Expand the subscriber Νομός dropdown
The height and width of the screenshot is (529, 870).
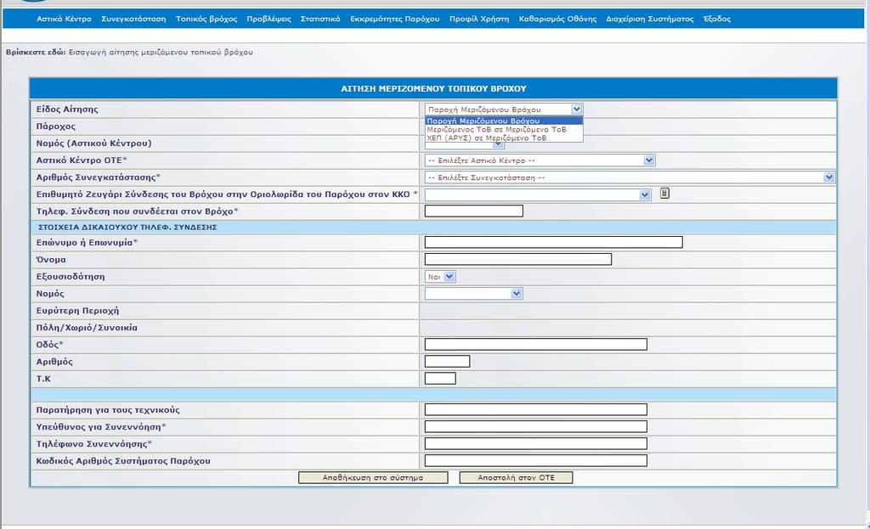[x=474, y=293]
